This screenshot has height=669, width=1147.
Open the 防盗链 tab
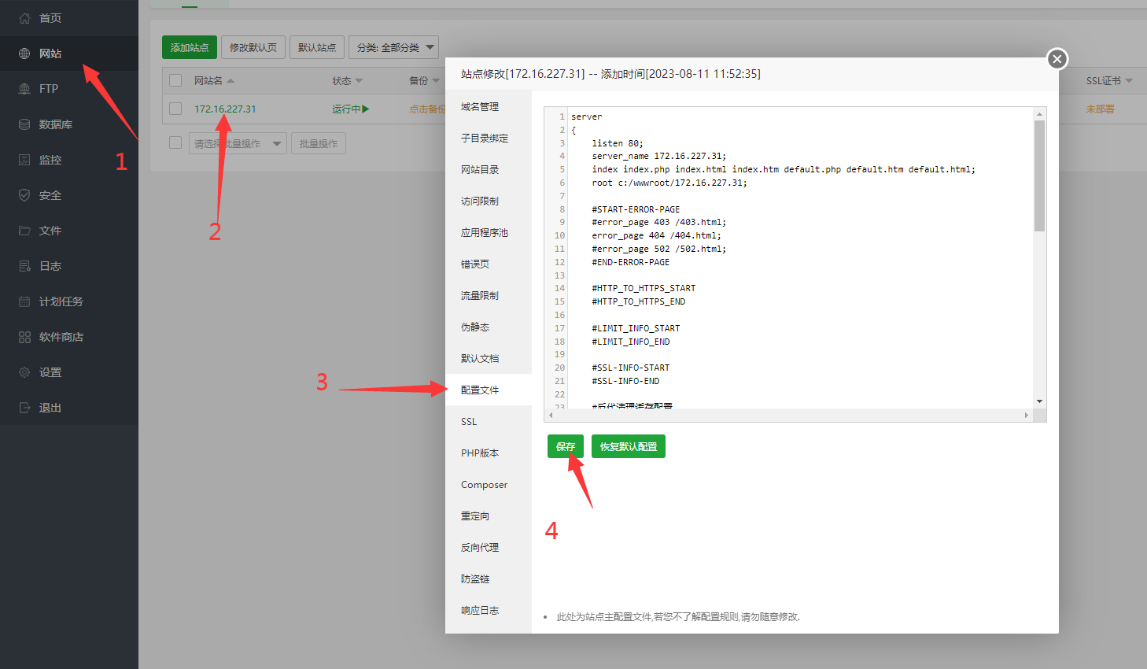coord(489,578)
